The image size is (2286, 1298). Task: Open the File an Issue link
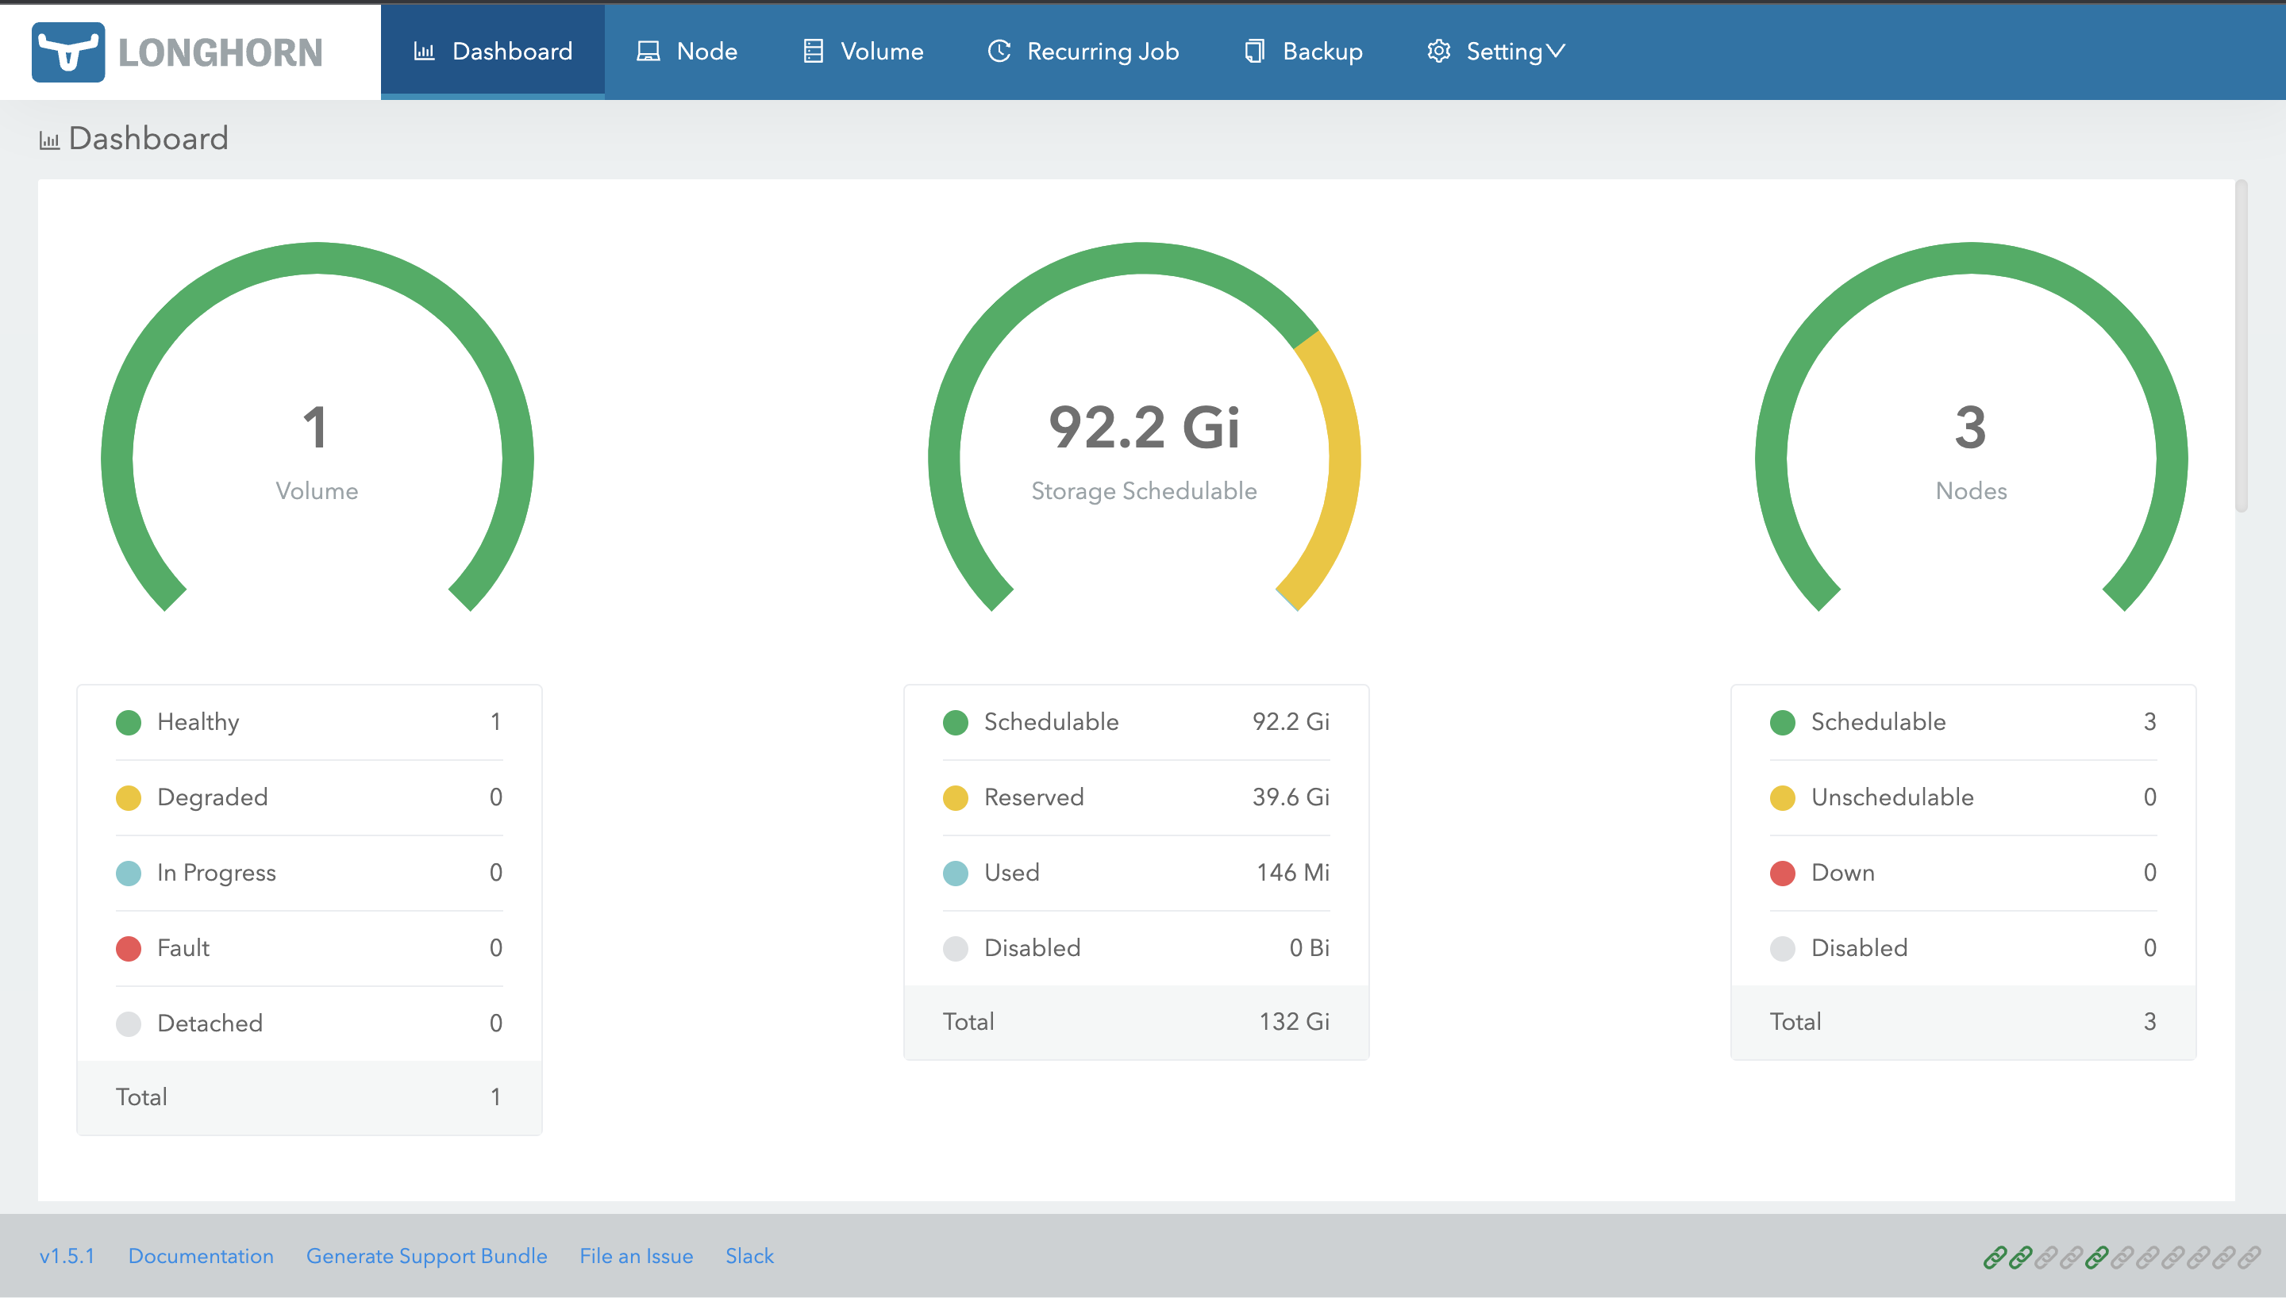[x=636, y=1256]
